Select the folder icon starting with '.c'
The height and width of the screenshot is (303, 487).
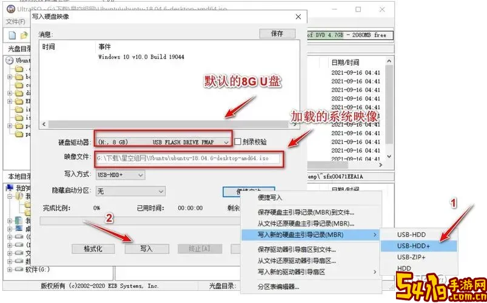(19, 68)
